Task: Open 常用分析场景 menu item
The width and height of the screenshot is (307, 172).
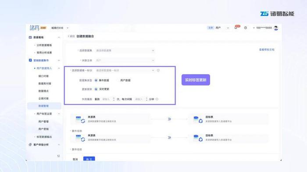Action: coord(44,53)
